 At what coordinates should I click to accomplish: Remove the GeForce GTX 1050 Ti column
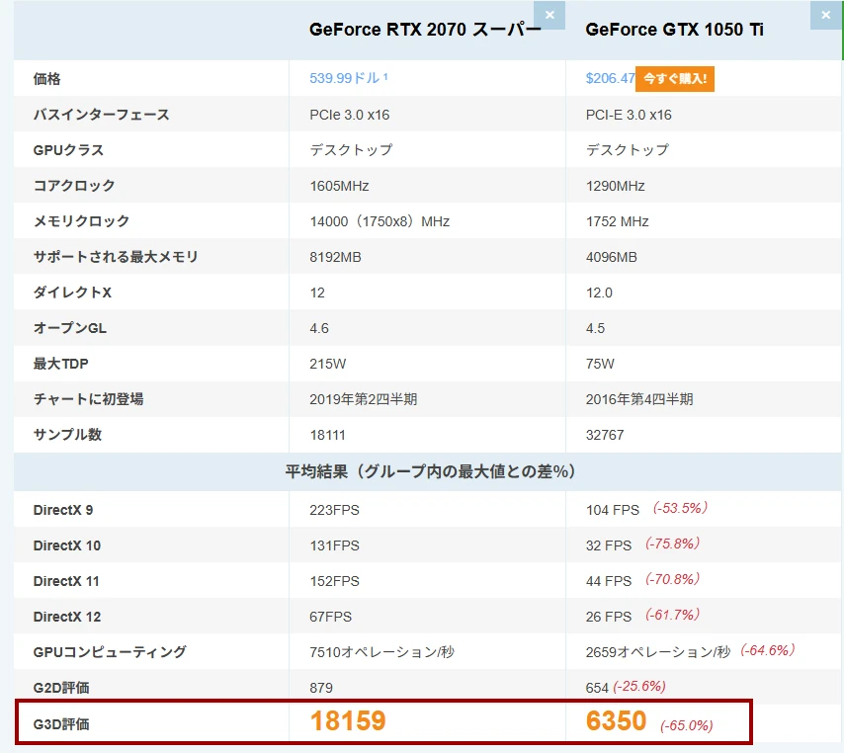pyautogui.click(x=826, y=15)
